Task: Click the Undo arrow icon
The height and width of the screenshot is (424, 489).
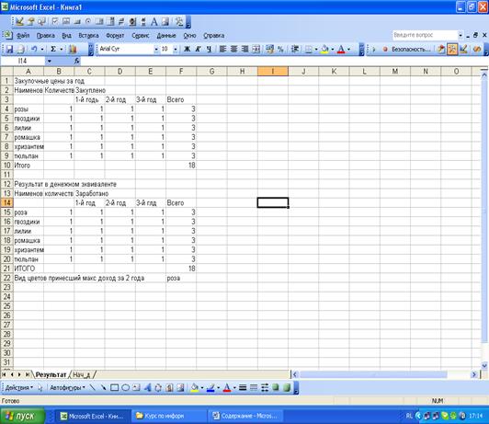Action: pos(34,49)
